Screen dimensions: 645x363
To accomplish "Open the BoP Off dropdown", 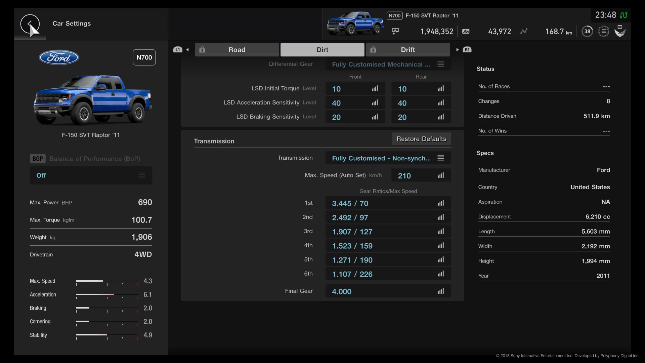I will click(x=91, y=175).
